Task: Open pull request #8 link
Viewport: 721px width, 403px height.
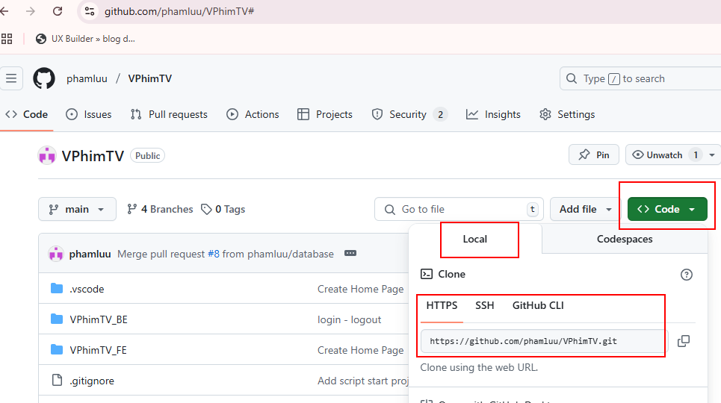Action: [x=214, y=254]
